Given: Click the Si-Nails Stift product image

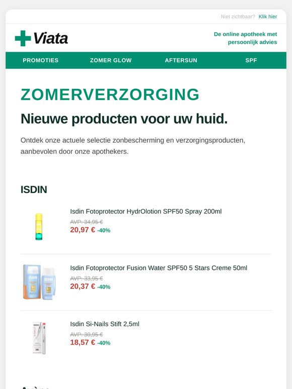Looking at the screenshot, I should click(x=39, y=338).
